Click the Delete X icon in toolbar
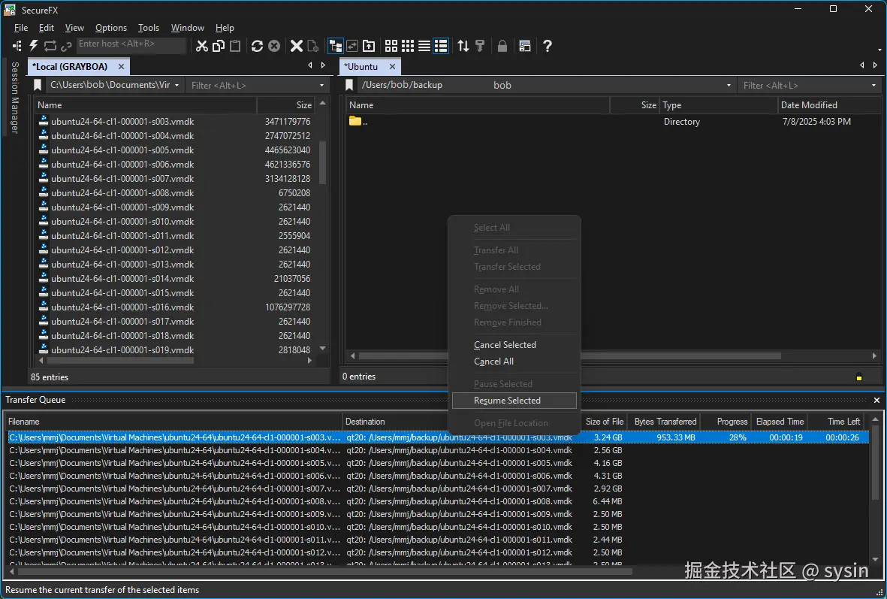Screen dimensions: 887x599 coord(297,46)
